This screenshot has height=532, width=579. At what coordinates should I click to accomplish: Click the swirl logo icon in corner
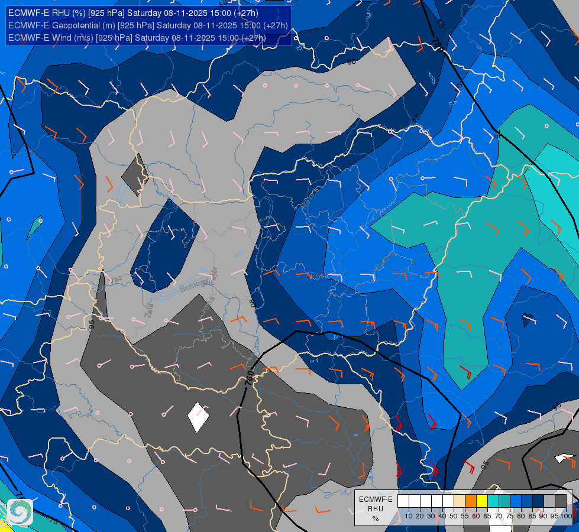point(20,512)
